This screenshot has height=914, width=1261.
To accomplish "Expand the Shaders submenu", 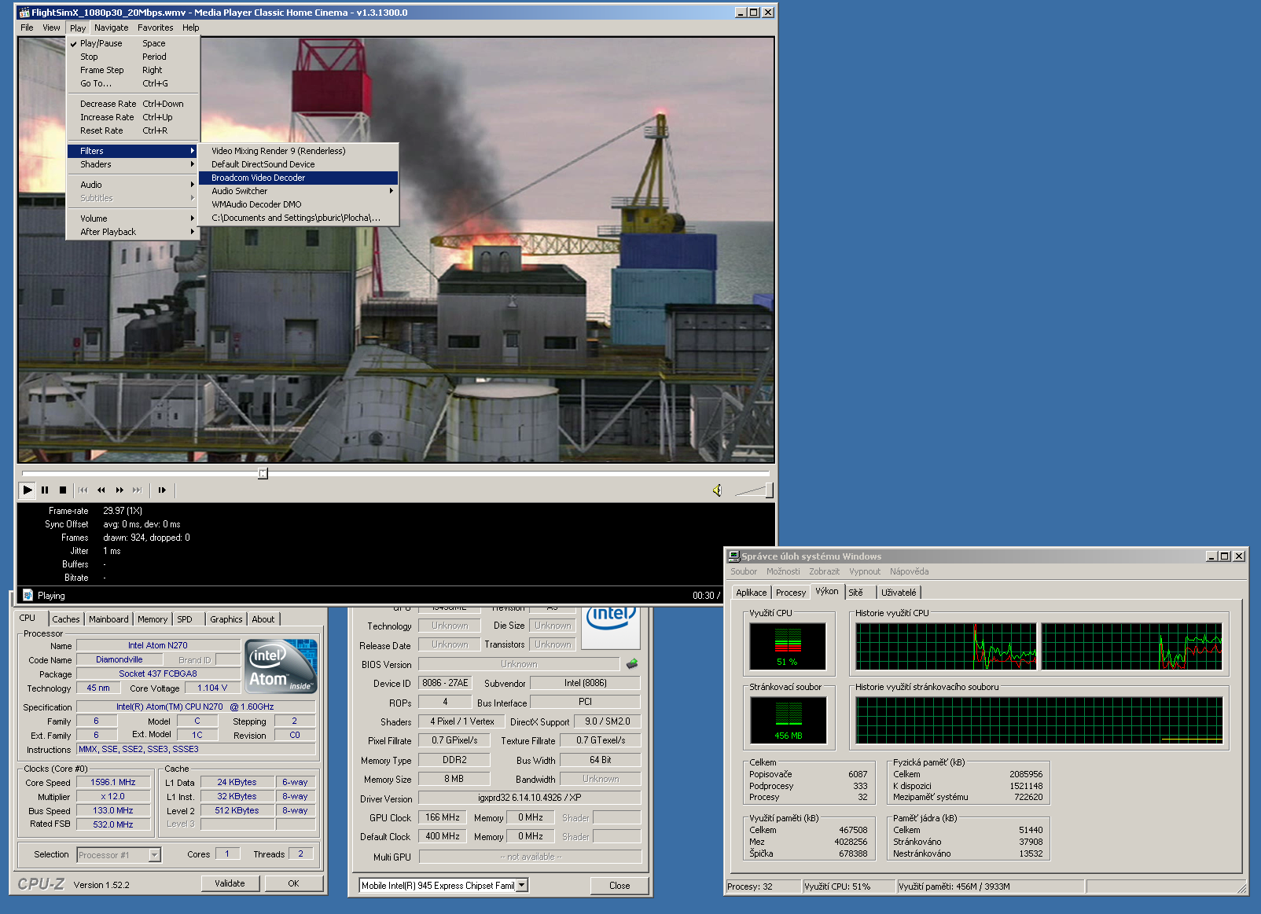I will coord(133,164).
